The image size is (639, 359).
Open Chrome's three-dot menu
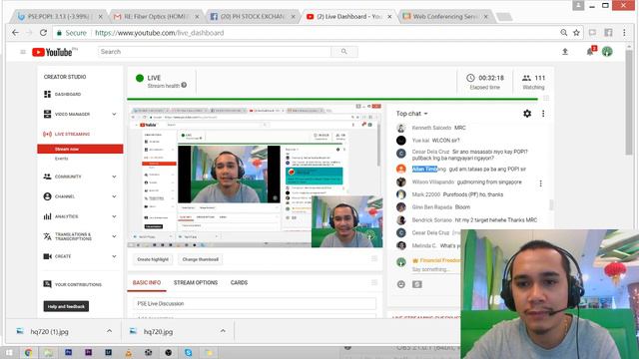(x=624, y=33)
